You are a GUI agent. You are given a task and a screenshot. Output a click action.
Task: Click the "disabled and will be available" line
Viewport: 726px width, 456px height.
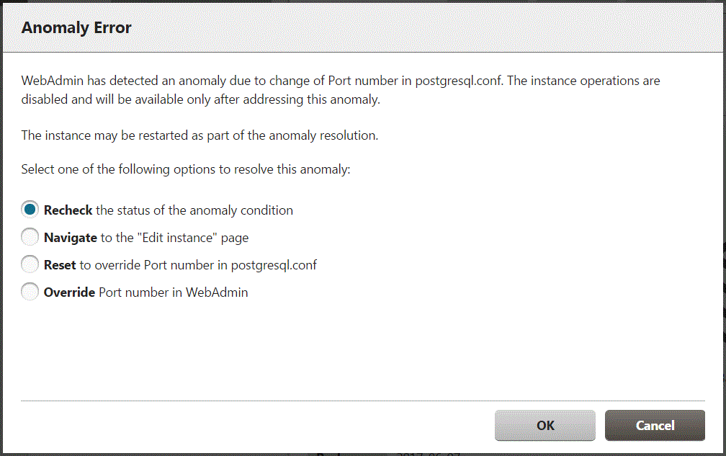[x=200, y=99]
